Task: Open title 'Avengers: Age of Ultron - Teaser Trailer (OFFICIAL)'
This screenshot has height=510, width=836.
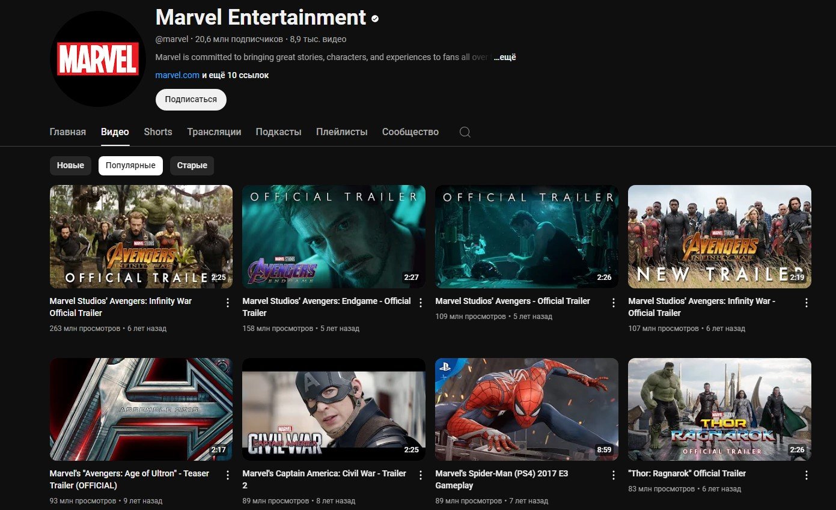Action: pyautogui.click(x=129, y=479)
